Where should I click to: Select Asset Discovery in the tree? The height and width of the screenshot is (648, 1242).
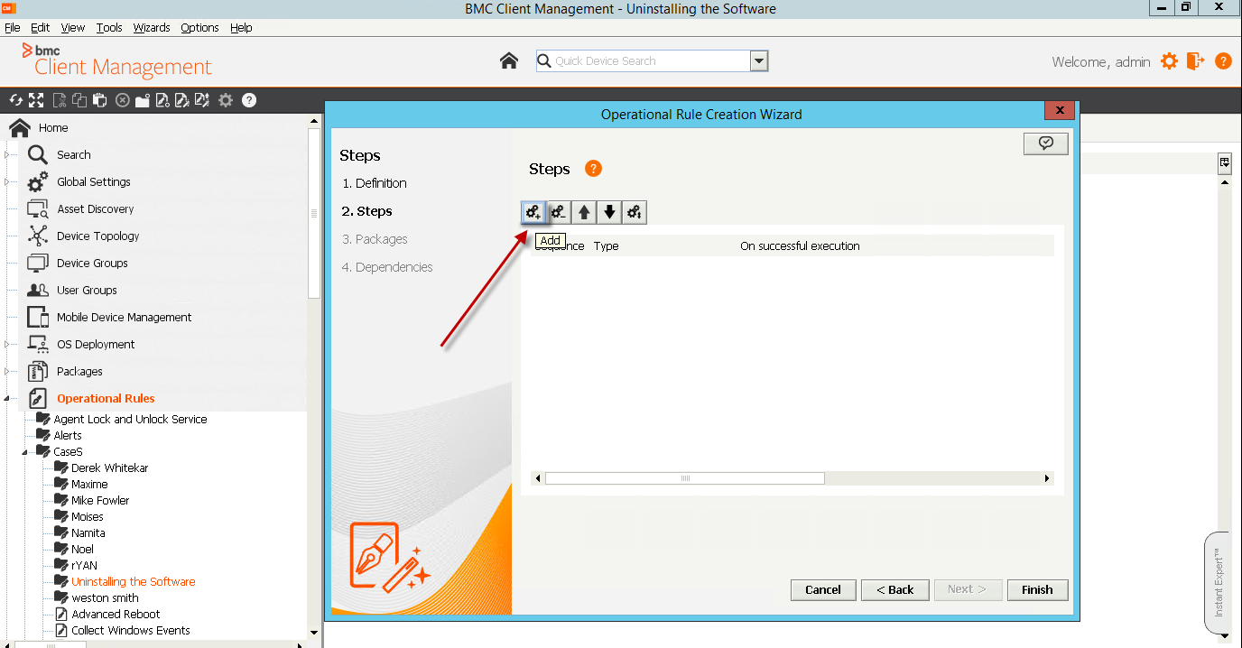click(95, 208)
